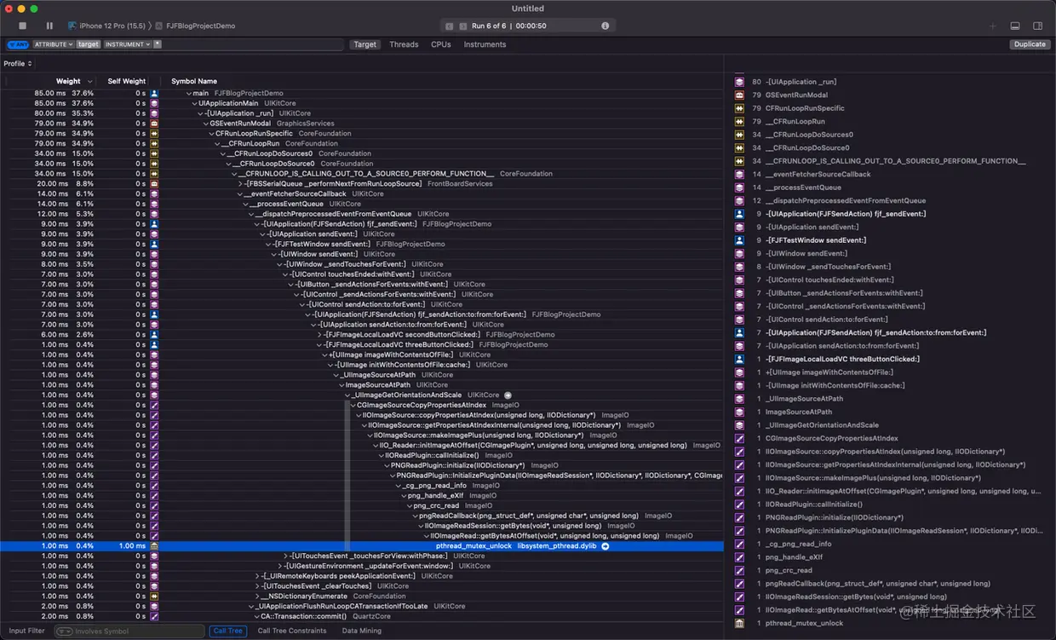Image resolution: width=1056 pixels, height=640 pixels.
Task: Open Call Tree Constraints options
Action: coord(292,631)
